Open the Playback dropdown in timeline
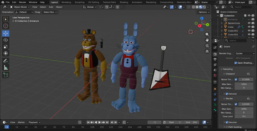Screen dimensions: 257x131 point(34,122)
